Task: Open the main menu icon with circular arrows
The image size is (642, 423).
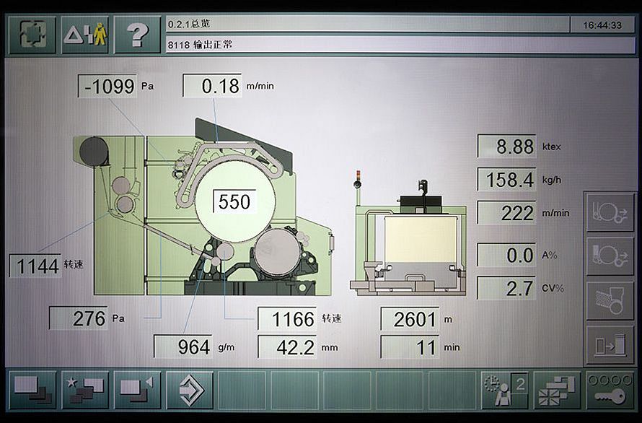Action: (x=32, y=35)
